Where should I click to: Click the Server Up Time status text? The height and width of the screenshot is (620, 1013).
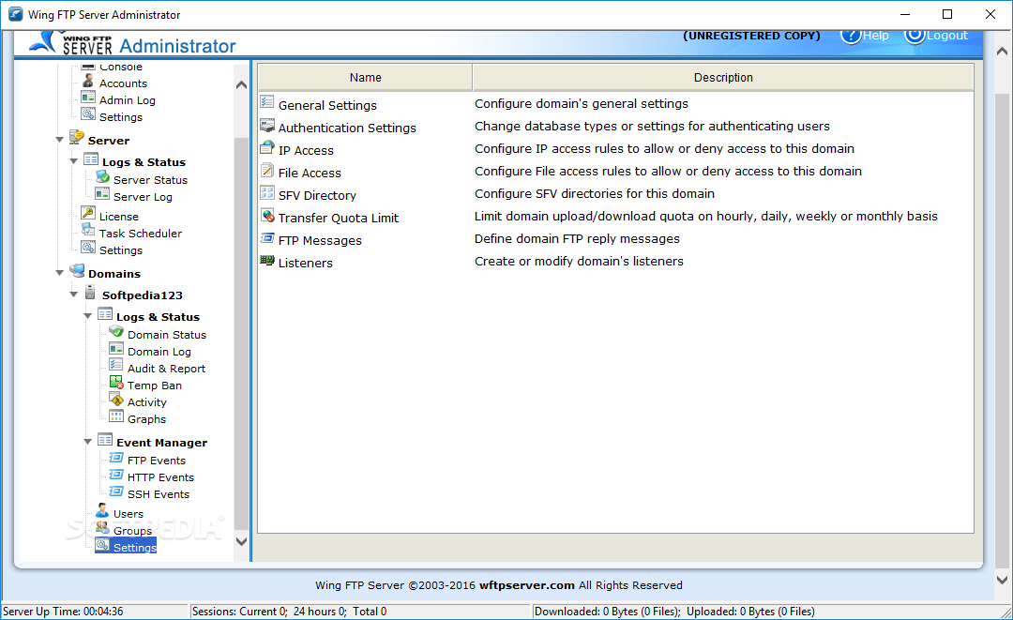(64, 611)
